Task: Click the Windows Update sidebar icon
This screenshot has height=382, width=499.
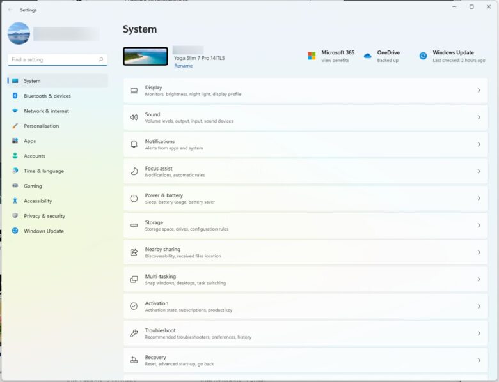Action: pos(15,231)
